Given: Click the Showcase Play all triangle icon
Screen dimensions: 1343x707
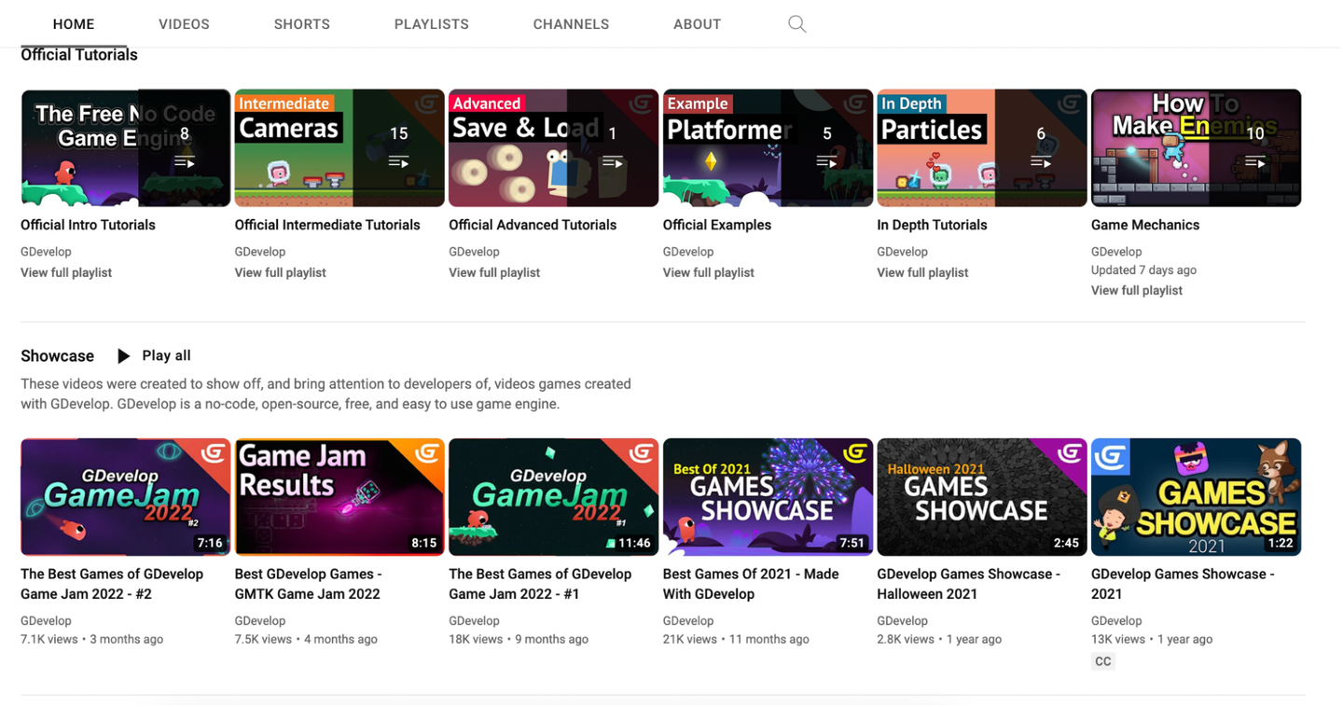Looking at the screenshot, I should point(123,356).
